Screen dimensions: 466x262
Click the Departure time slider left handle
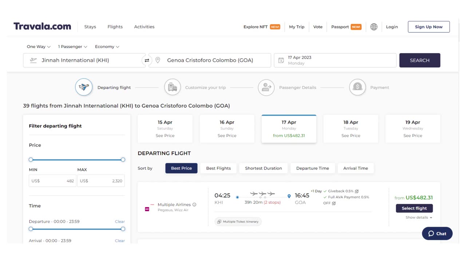click(31, 229)
